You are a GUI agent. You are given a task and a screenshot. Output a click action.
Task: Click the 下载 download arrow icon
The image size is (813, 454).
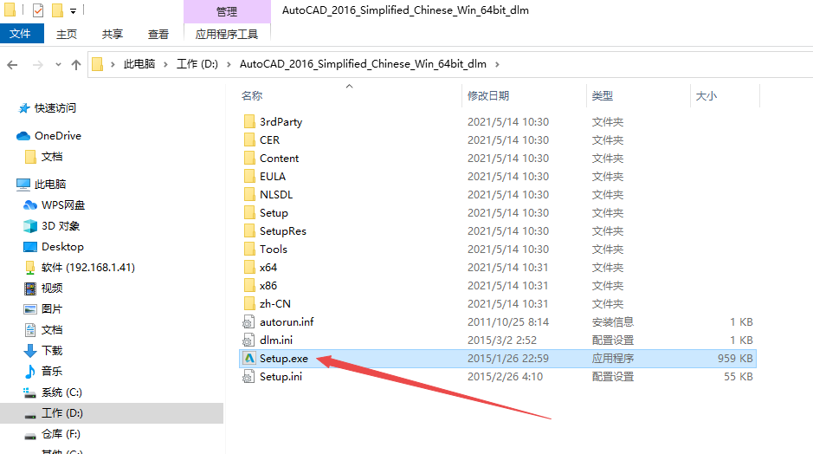coord(30,351)
